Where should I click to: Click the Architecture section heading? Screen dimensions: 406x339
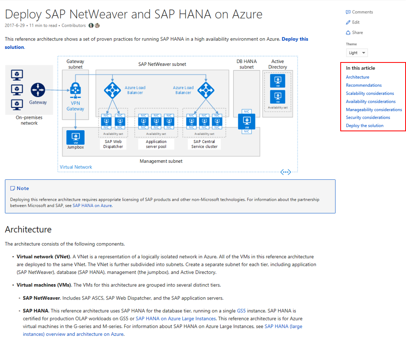click(28, 229)
